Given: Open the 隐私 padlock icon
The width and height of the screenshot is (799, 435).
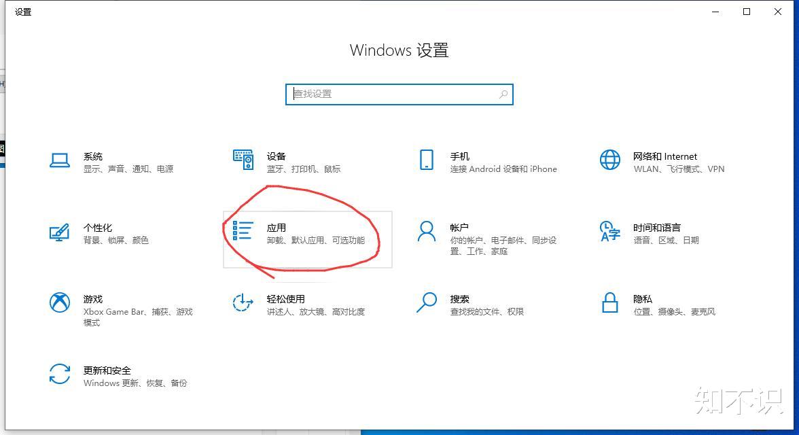Looking at the screenshot, I should [x=610, y=302].
